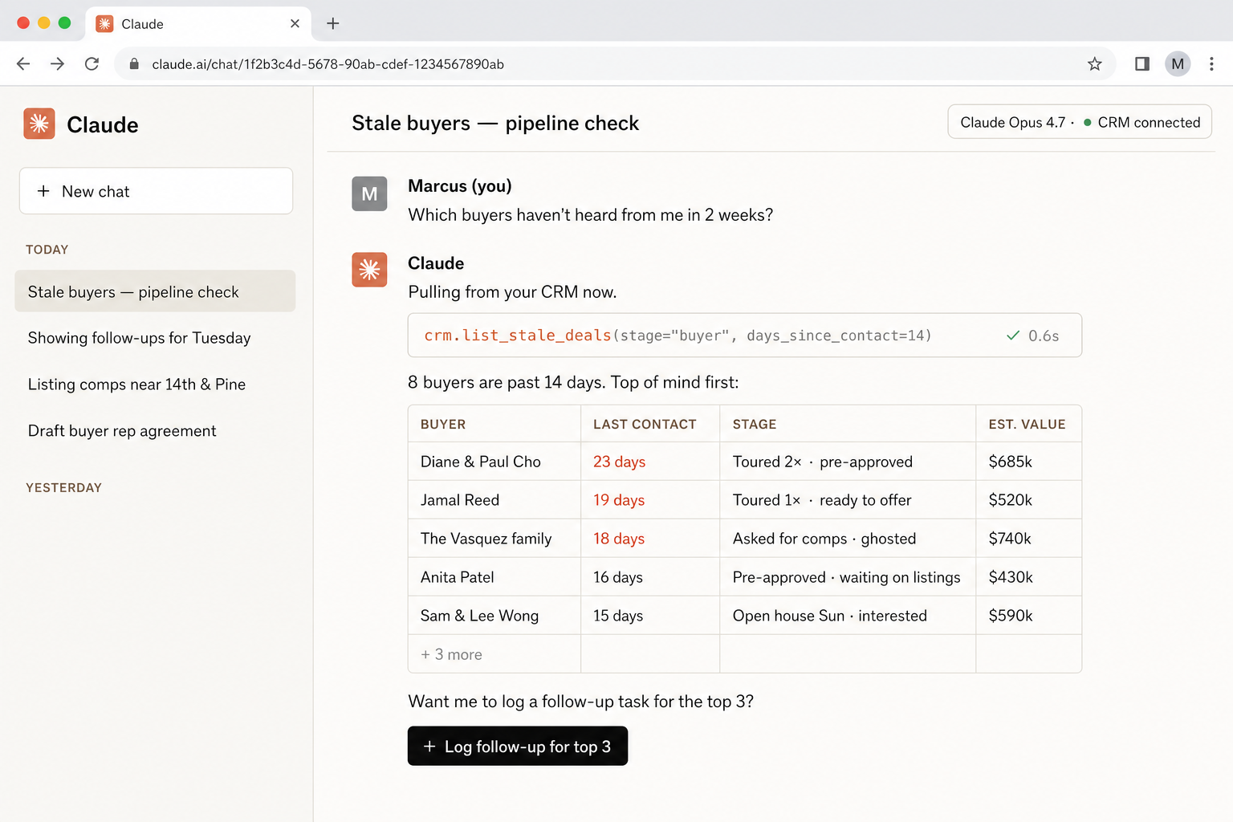Click the green CRM connected status dot
This screenshot has width=1233, height=822.
click(1088, 123)
